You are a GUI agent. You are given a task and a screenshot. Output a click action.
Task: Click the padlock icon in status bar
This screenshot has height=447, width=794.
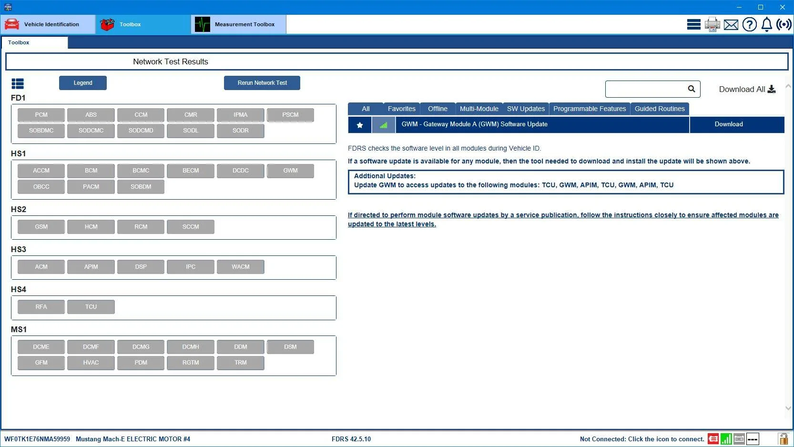pyautogui.click(x=783, y=438)
